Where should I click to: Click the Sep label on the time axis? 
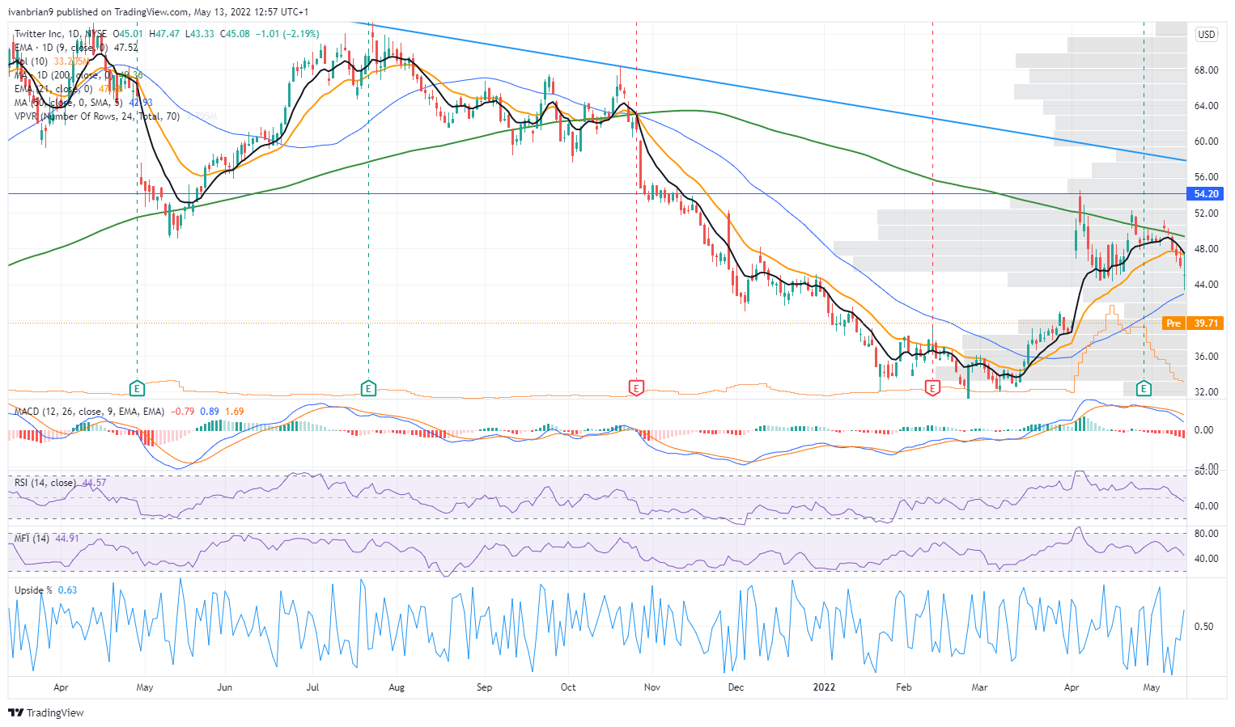484,687
